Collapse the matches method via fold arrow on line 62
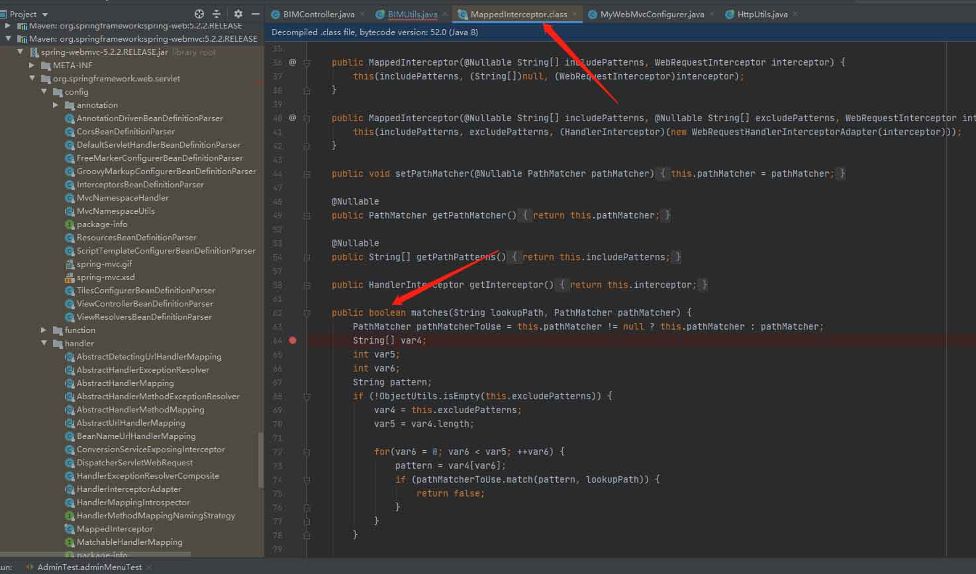The width and height of the screenshot is (976, 574). pyautogui.click(x=306, y=312)
